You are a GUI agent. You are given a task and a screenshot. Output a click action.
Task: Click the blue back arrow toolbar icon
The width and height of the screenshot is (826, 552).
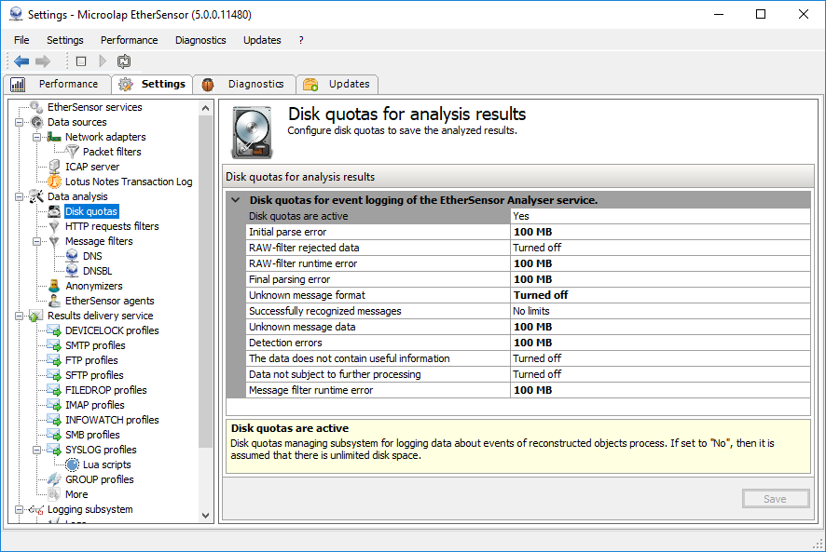coord(21,61)
